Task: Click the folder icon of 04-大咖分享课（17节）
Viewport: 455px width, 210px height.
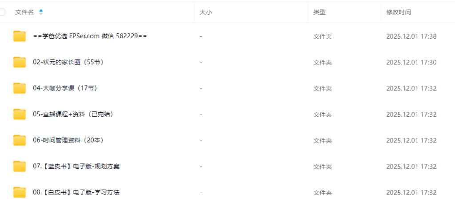Action: point(20,88)
